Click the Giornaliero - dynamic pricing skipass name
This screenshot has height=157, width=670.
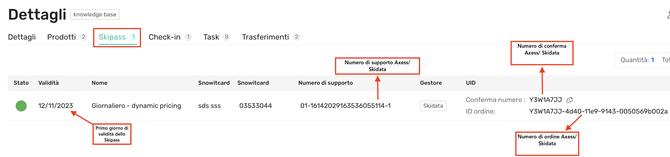pyautogui.click(x=136, y=106)
